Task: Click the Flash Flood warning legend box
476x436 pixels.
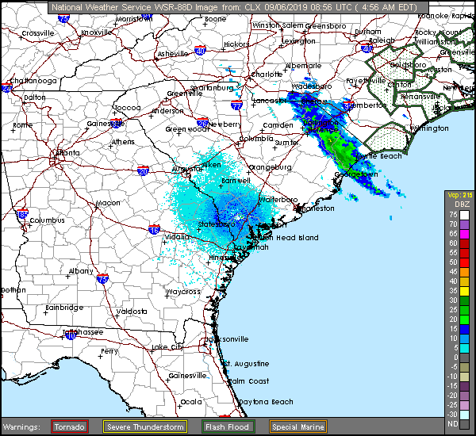Action: [x=228, y=426]
